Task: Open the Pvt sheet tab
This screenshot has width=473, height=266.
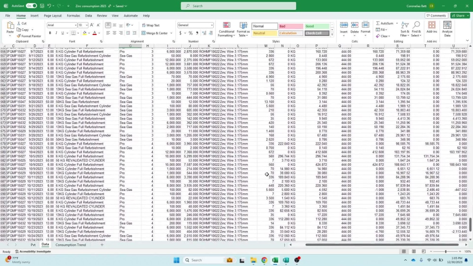Action: coord(33,245)
